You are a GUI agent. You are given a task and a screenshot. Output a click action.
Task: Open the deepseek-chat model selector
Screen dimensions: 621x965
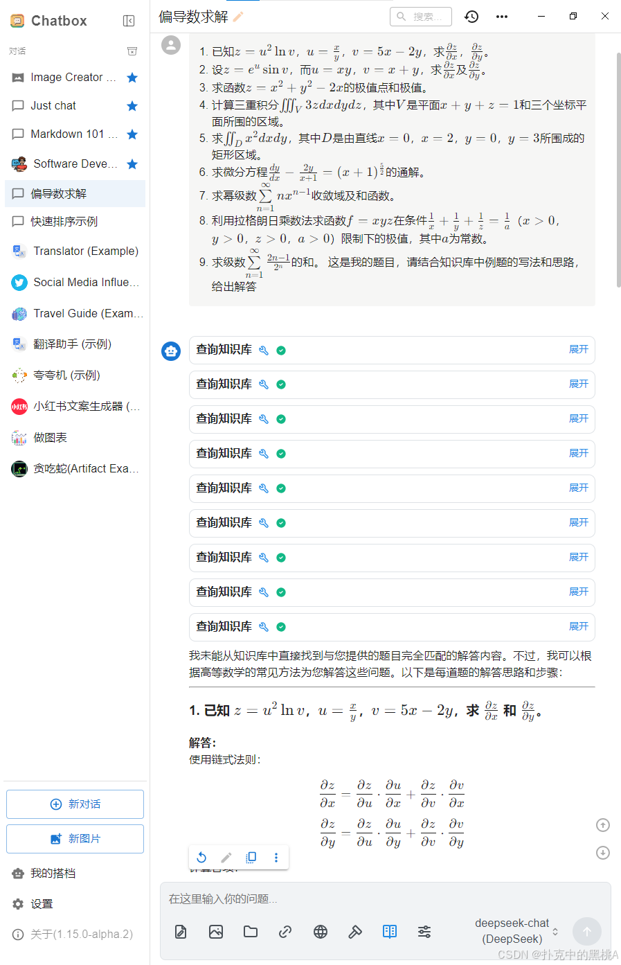coord(516,931)
